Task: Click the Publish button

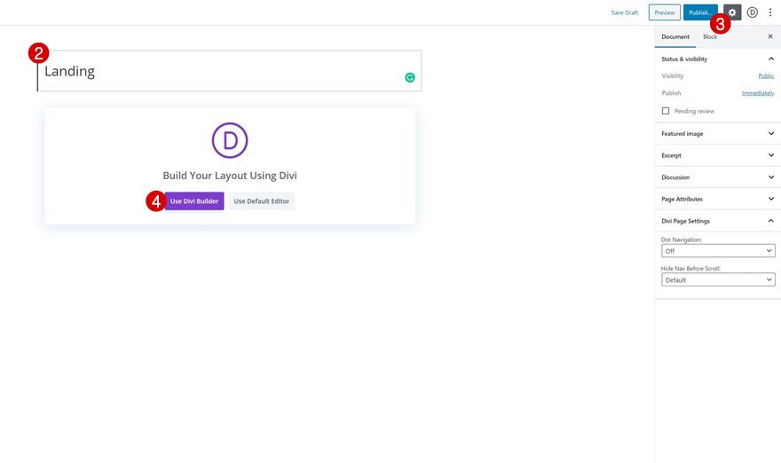Action: [700, 12]
